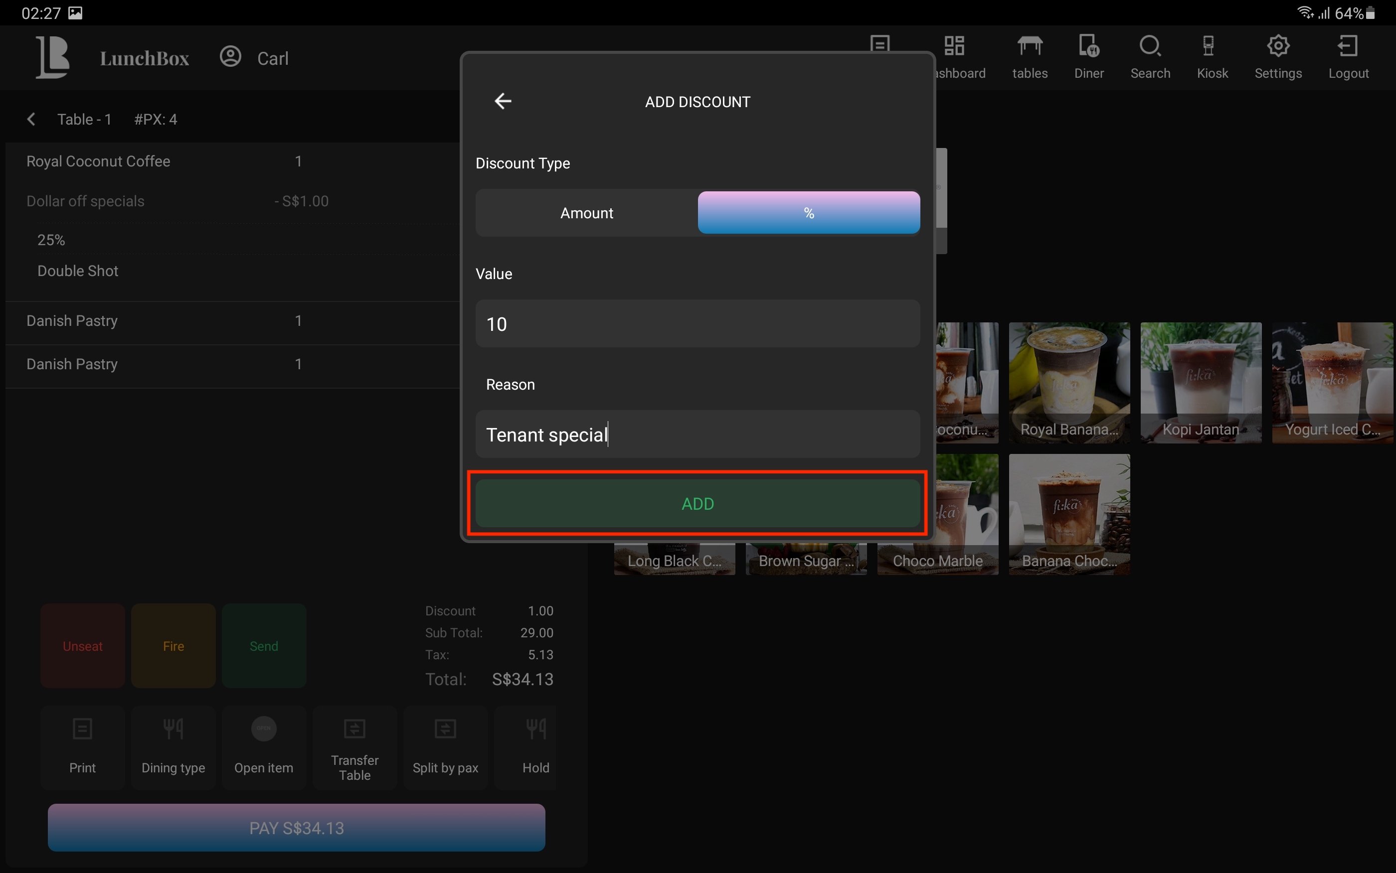Viewport: 1396px width, 873px height.
Task: Select the Kopi Jantan menu item
Action: coord(1200,382)
